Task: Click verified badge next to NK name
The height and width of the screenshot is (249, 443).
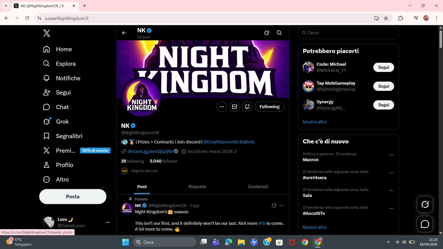Action: pyautogui.click(x=133, y=125)
